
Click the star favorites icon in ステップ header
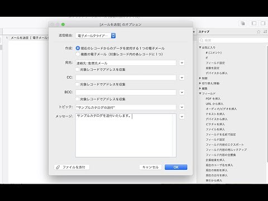(259, 32)
